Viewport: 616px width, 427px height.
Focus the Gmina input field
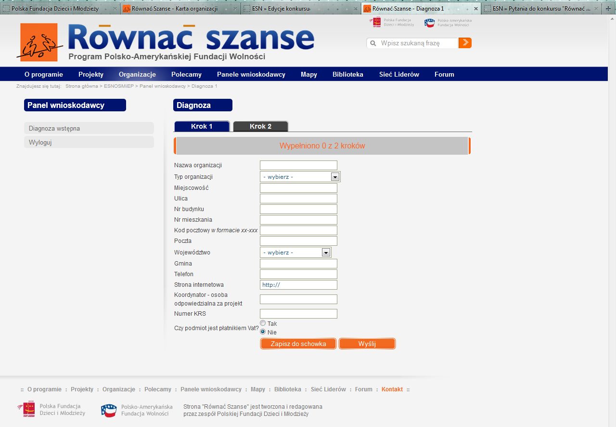[298, 264]
